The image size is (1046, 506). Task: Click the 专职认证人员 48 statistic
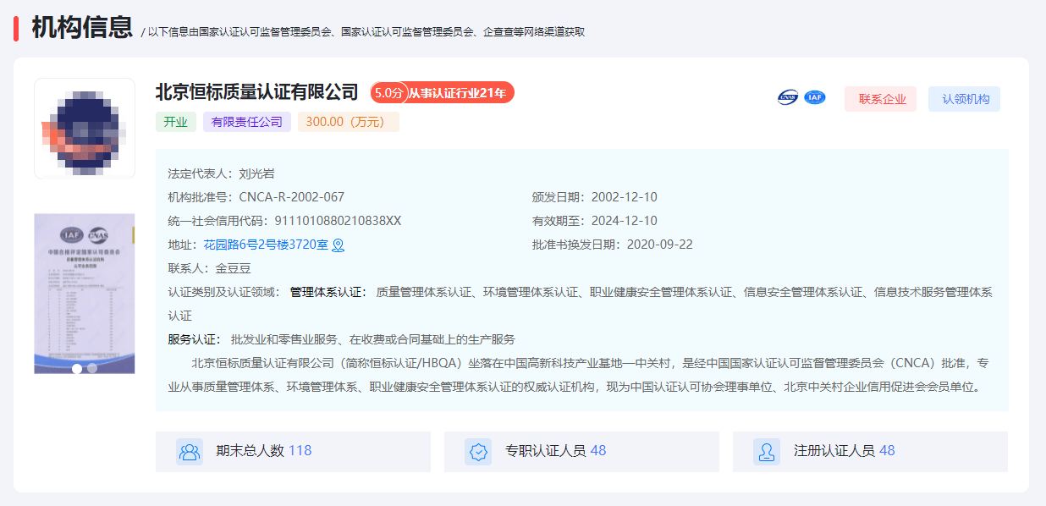pyautogui.click(x=581, y=451)
